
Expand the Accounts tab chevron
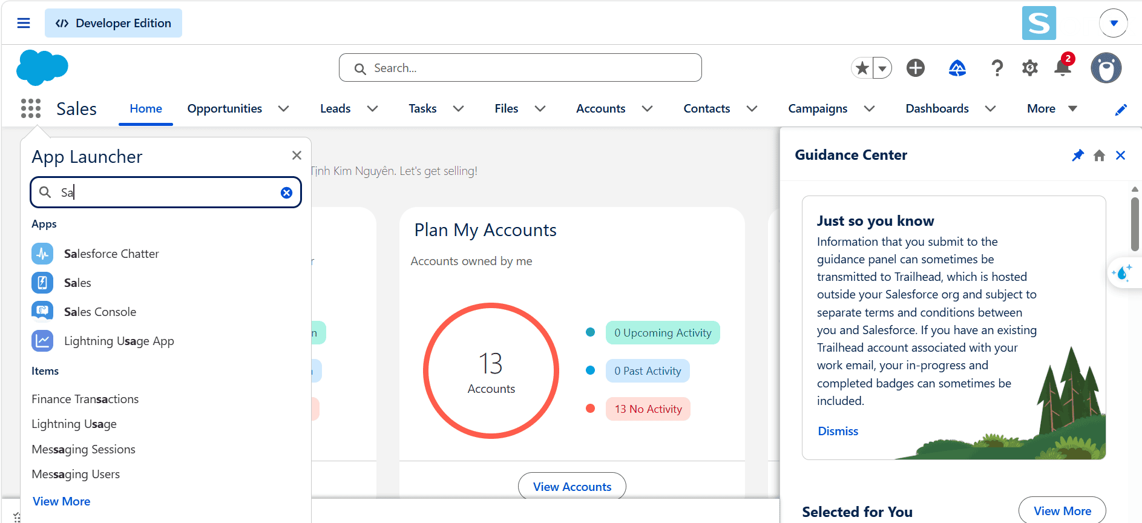tap(647, 109)
